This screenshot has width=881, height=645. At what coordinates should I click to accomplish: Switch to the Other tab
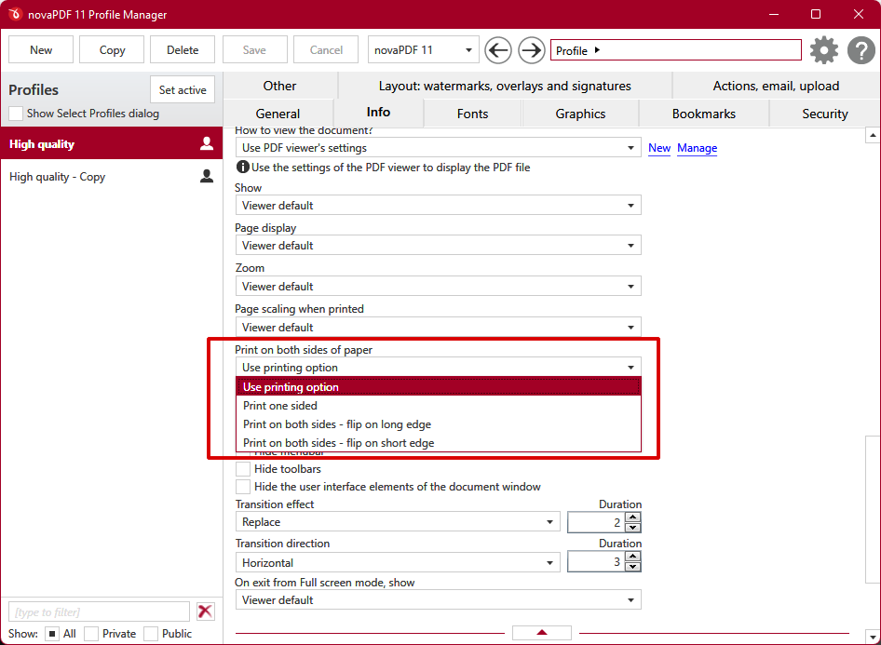click(279, 86)
